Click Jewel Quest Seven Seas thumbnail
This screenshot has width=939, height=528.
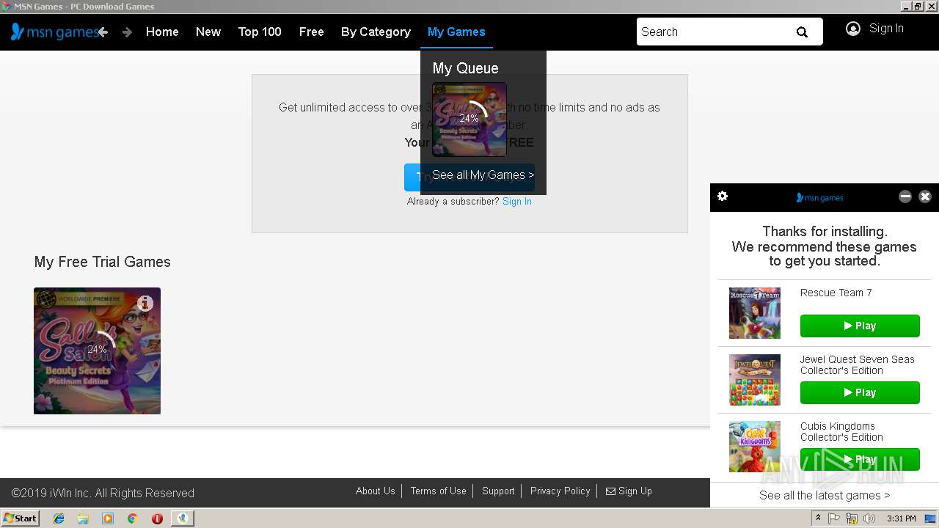[x=755, y=380]
